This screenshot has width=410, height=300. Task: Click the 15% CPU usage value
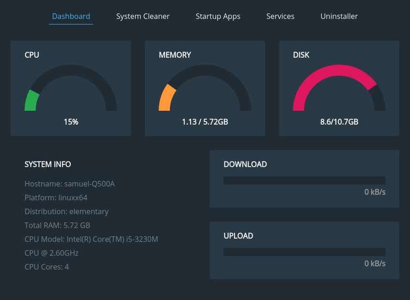tap(71, 122)
